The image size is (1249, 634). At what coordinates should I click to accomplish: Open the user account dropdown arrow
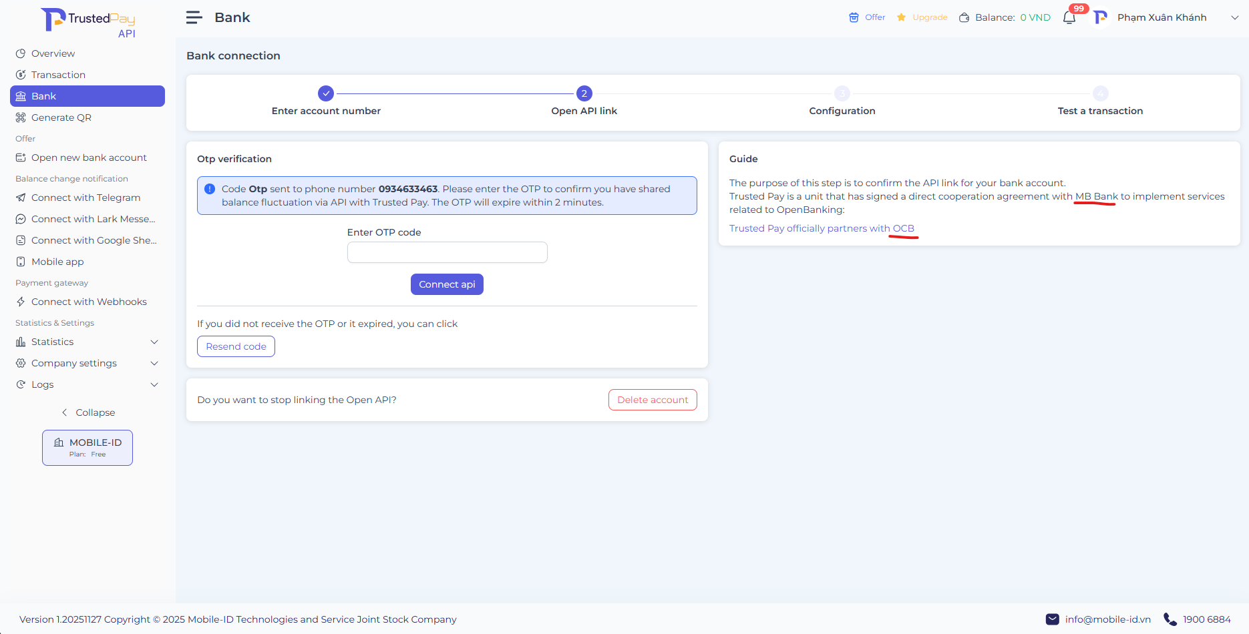[x=1234, y=17]
